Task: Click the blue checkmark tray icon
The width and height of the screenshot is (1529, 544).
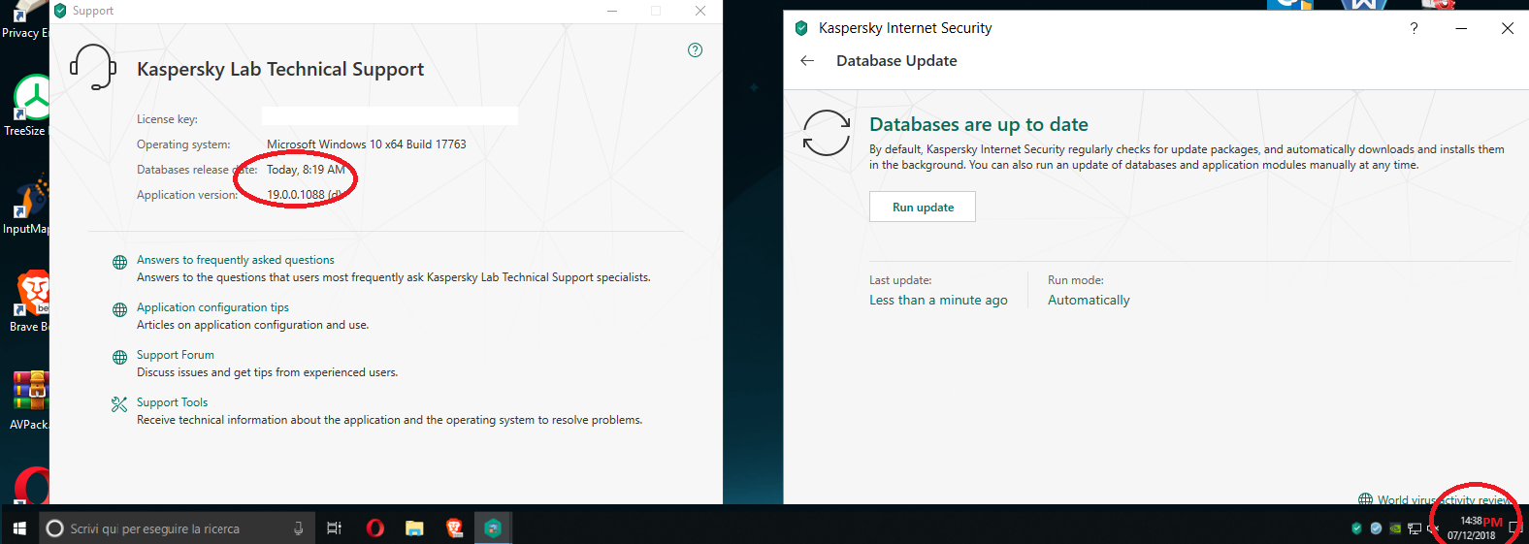Action: tap(1376, 528)
